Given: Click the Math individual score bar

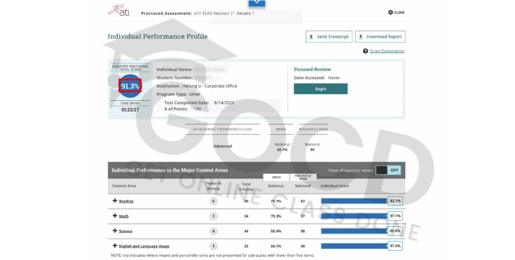Looking at the screenshot, I should tap(354, 216).
